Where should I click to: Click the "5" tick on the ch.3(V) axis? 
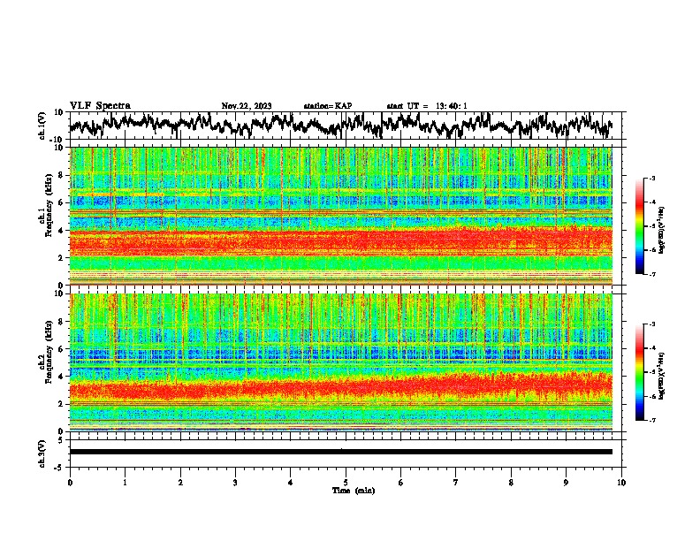(61, 440)
